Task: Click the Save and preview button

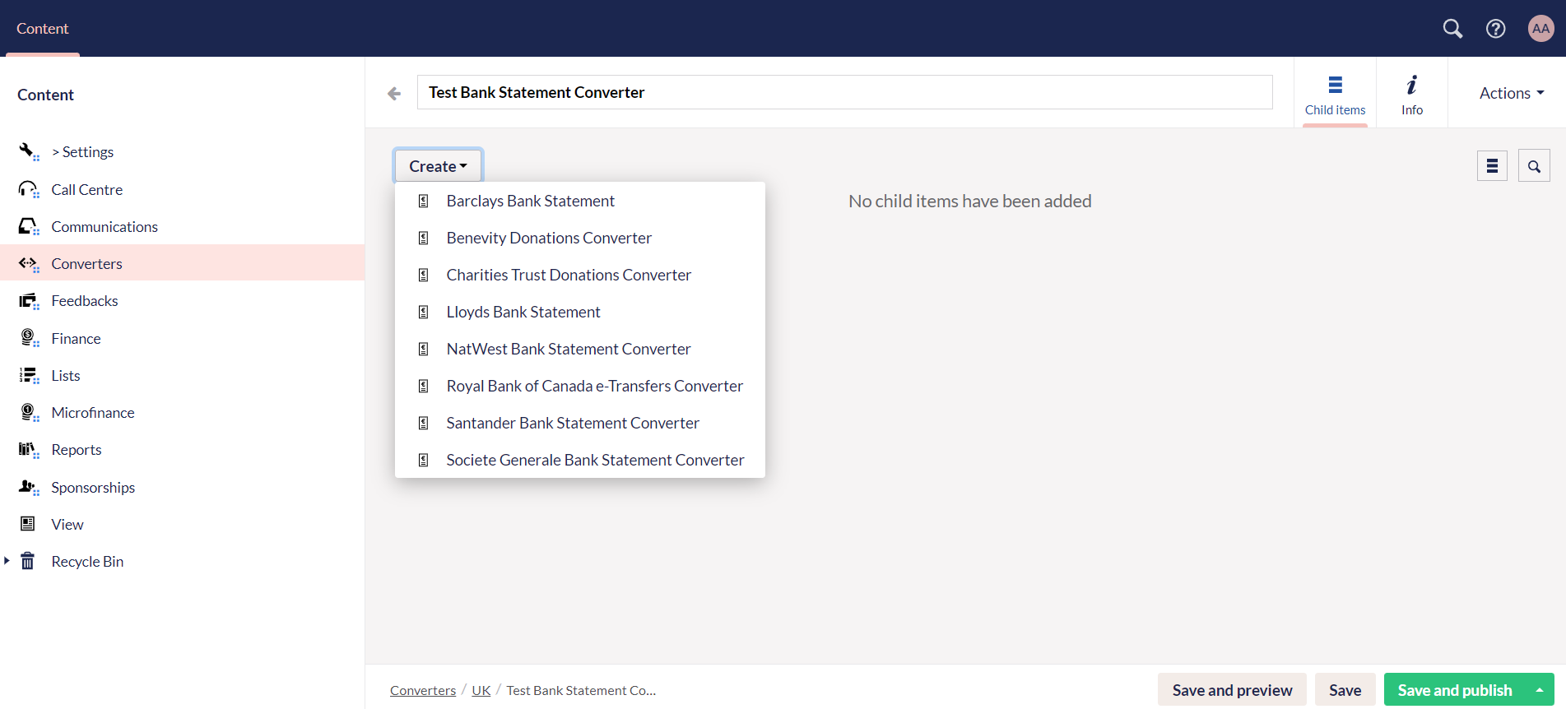Action: pyautogui.click(x=1232, y=690)
